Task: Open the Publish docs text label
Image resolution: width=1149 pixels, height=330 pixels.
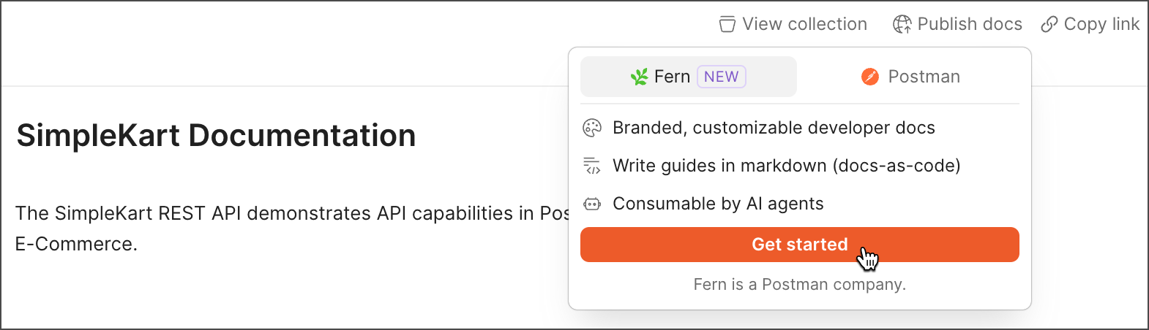Action: (969, 24)
